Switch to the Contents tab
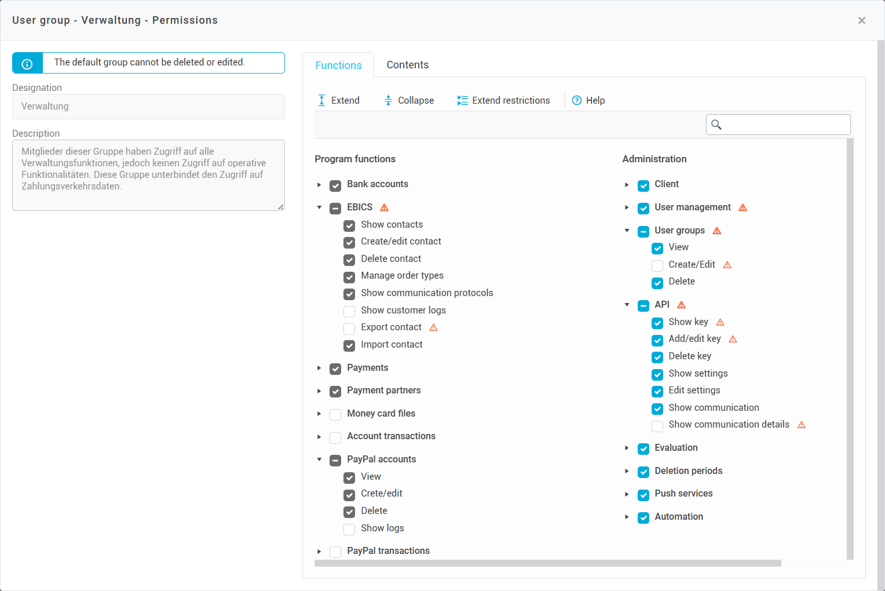This screenshot has width=885, height=591. coord(407,65)
